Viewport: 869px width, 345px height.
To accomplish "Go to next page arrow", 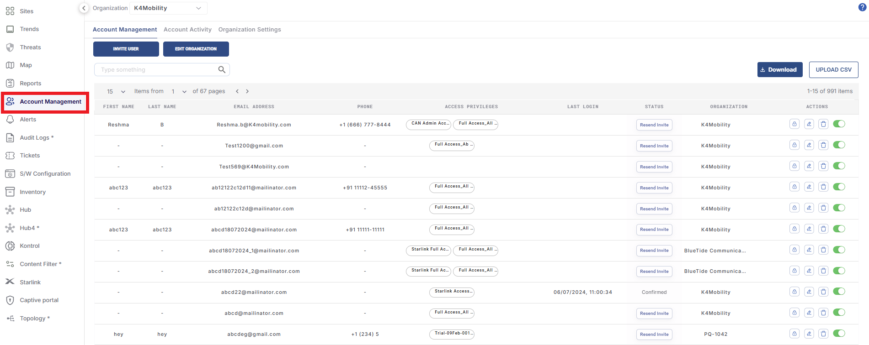I will (247, 91).
